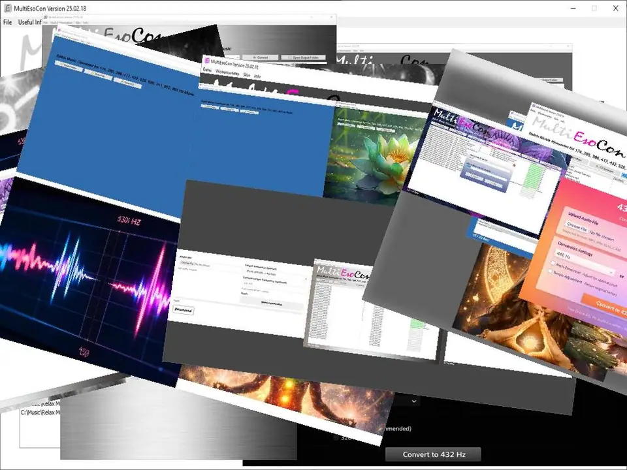Open the Wissenswertes menu
Screen dimensions: 627x470
coord(226,74)
